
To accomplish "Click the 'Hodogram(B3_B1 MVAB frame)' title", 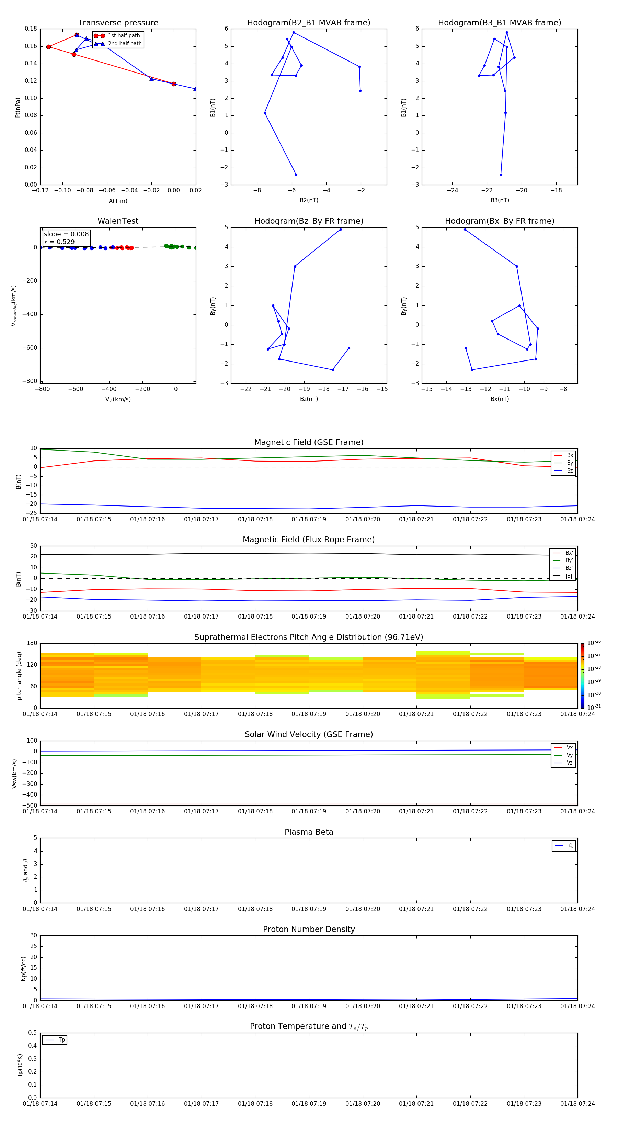I will pos(500,23).
